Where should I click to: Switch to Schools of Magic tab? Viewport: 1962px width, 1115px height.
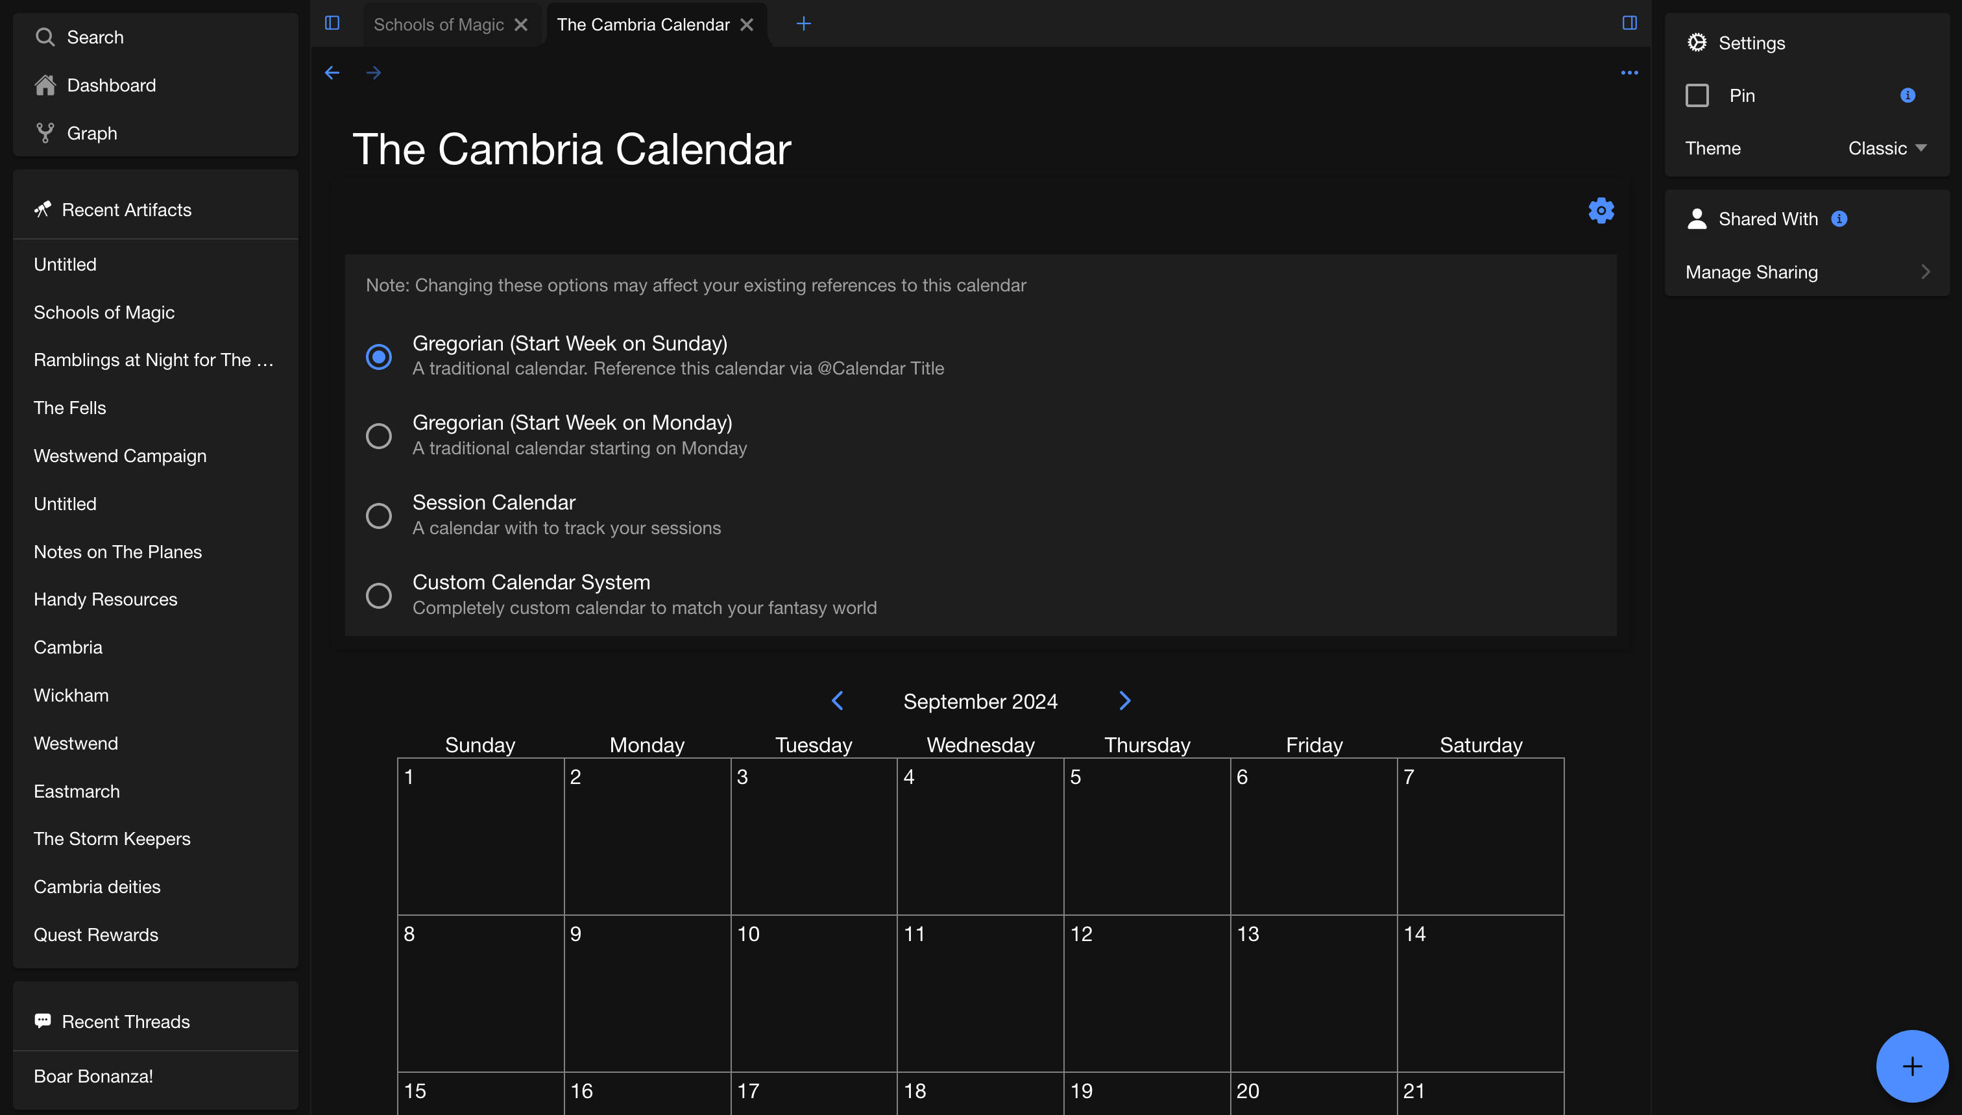pos(437,23)
